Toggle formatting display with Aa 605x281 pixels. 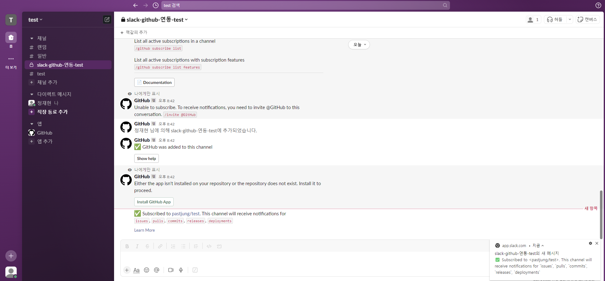136,270
